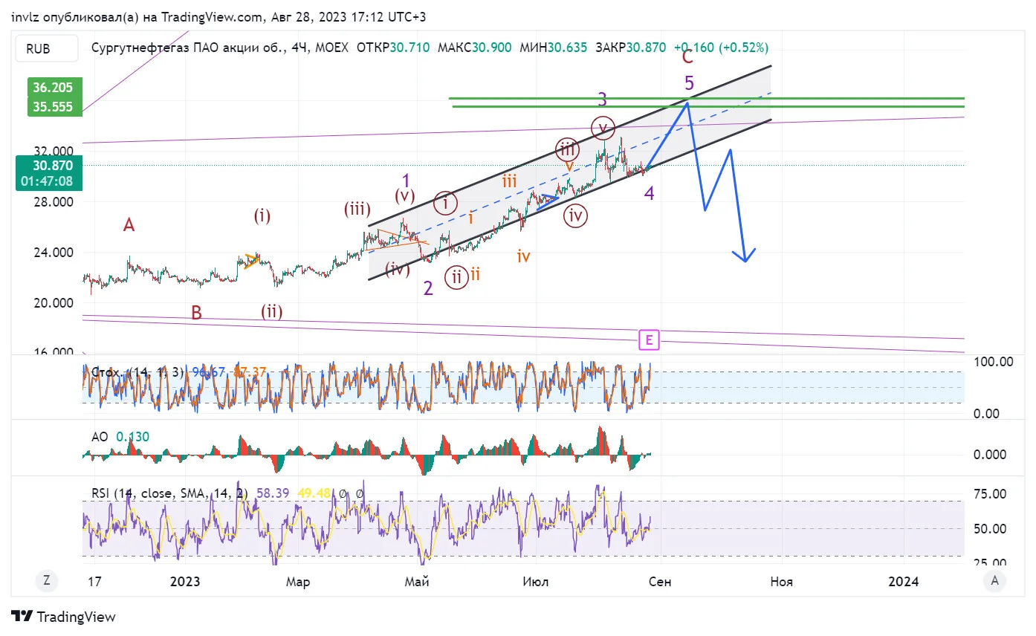
Task: Select the (ii) wave label in parentheses
Action: point(272,311)
